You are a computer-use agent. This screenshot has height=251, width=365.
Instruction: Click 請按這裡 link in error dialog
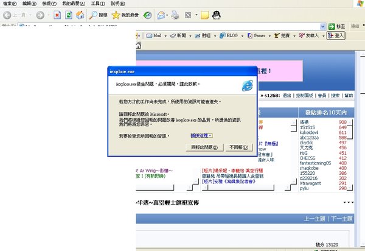point(201,135)
